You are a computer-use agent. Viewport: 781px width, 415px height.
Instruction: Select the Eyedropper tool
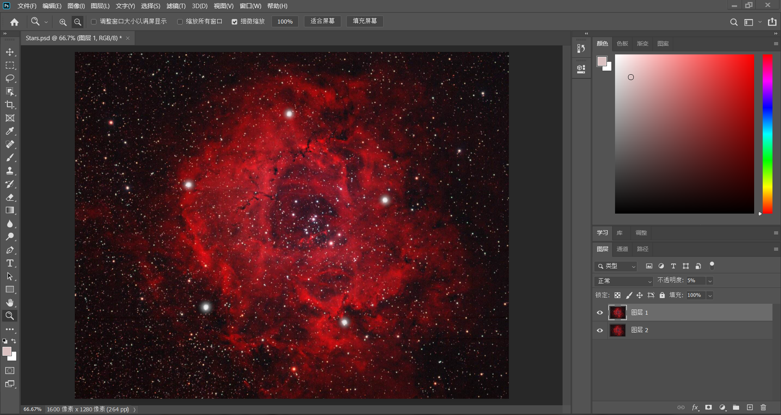coord(10,131)
